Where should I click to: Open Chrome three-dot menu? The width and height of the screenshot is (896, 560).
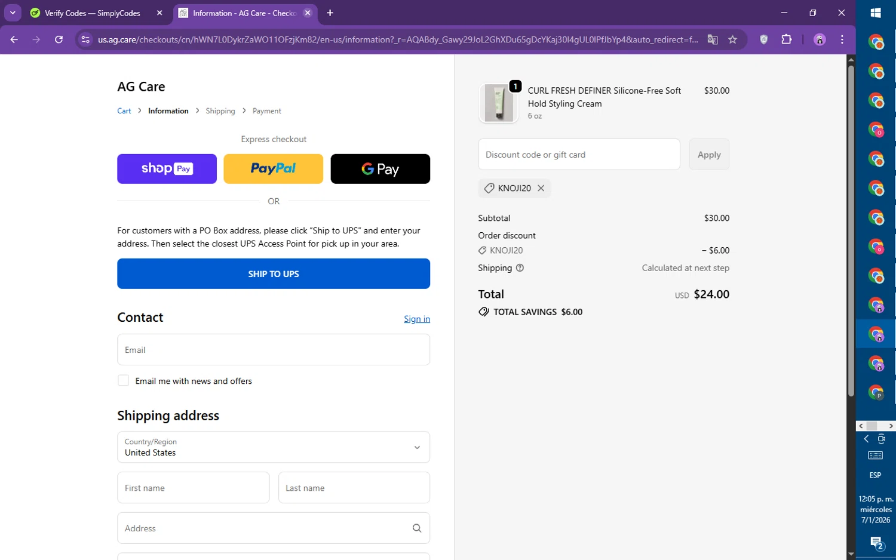point(842,39)
